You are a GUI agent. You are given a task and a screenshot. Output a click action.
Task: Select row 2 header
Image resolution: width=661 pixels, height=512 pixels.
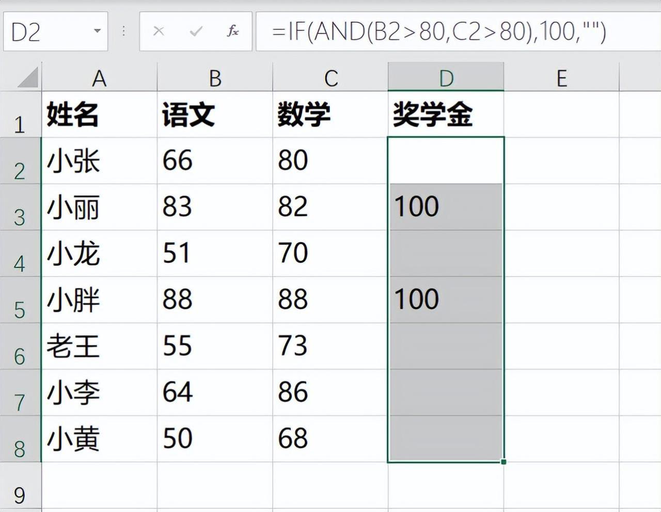(x=20, y=161)
